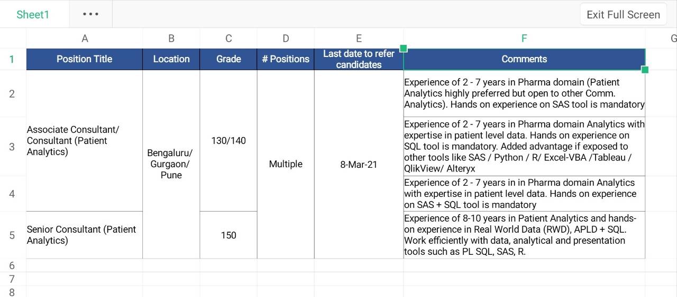Select column A header
Screen dimensions: 677x297
85,38
